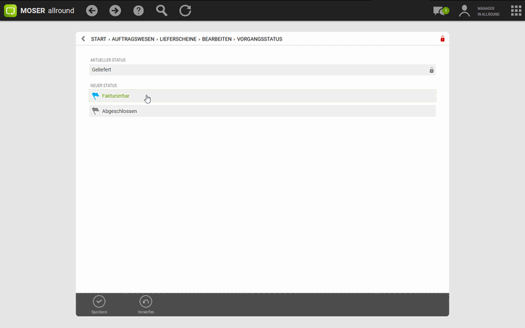Click the red lock icon in the breadcrumb bar

pos(442,39)
